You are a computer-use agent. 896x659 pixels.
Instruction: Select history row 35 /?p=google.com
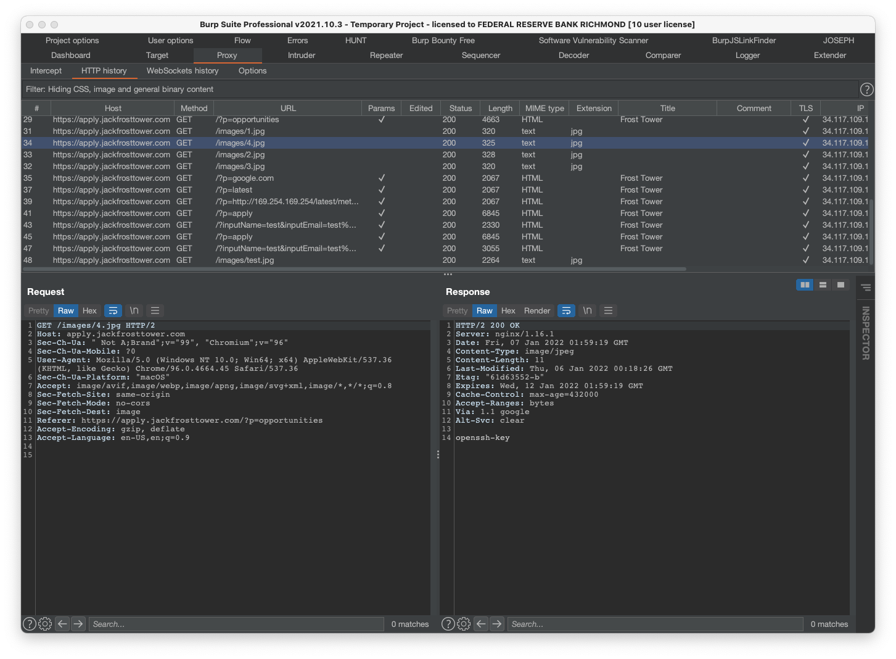[x=445, y=178]
